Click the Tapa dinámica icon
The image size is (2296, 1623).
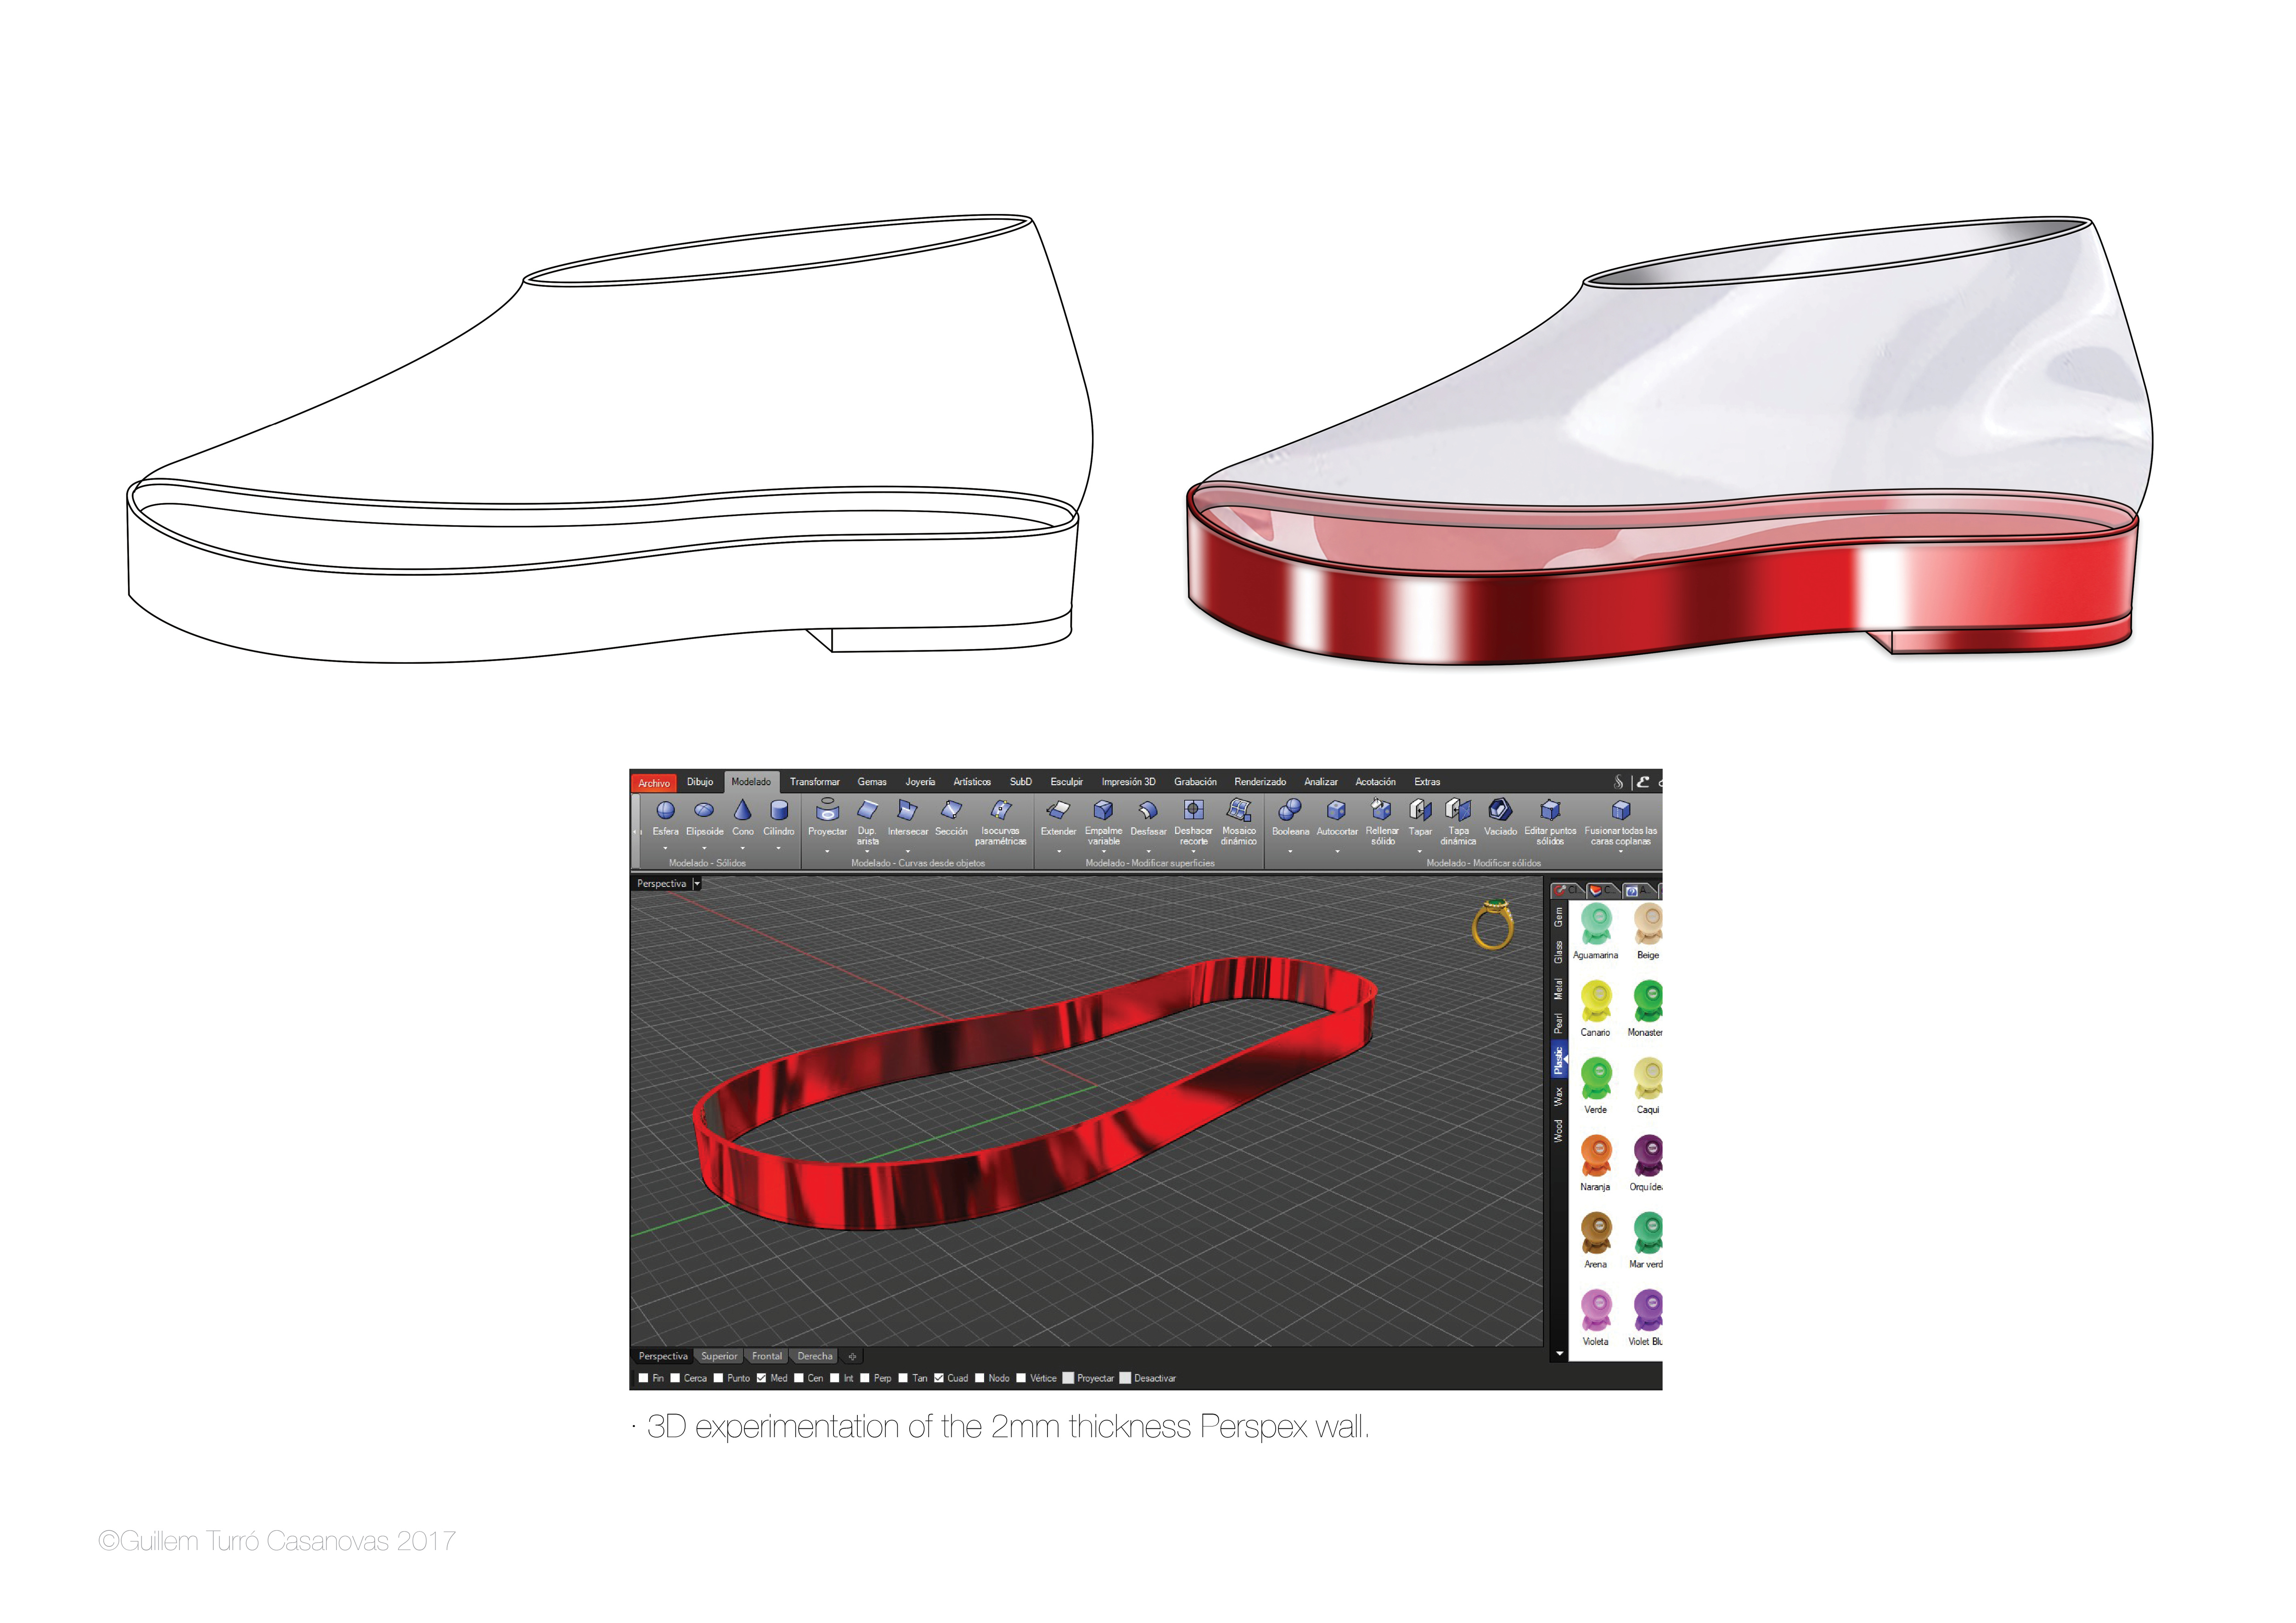pos(1458,810)
